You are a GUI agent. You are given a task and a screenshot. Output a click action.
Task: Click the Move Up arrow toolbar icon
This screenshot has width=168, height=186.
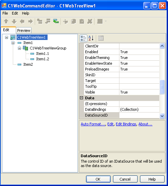coord(6,21)
